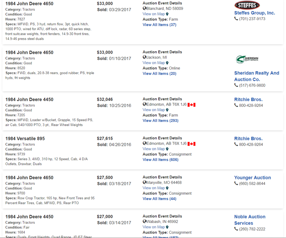Click map pin icon in Maryville listing
This screenshot has width=286, height=238.
[x=167, y=188]
